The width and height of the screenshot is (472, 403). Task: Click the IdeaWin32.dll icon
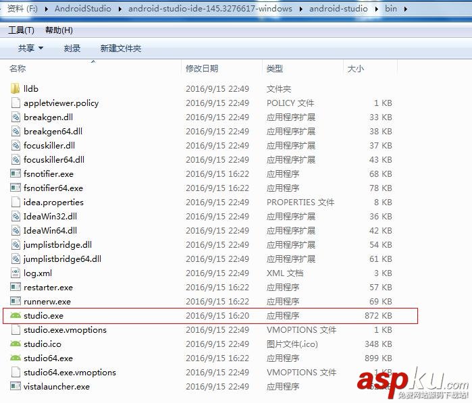[x=16, y=216]
